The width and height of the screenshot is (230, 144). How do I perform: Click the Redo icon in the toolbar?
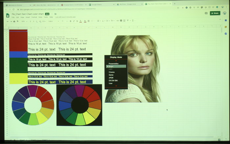[11, 21]
